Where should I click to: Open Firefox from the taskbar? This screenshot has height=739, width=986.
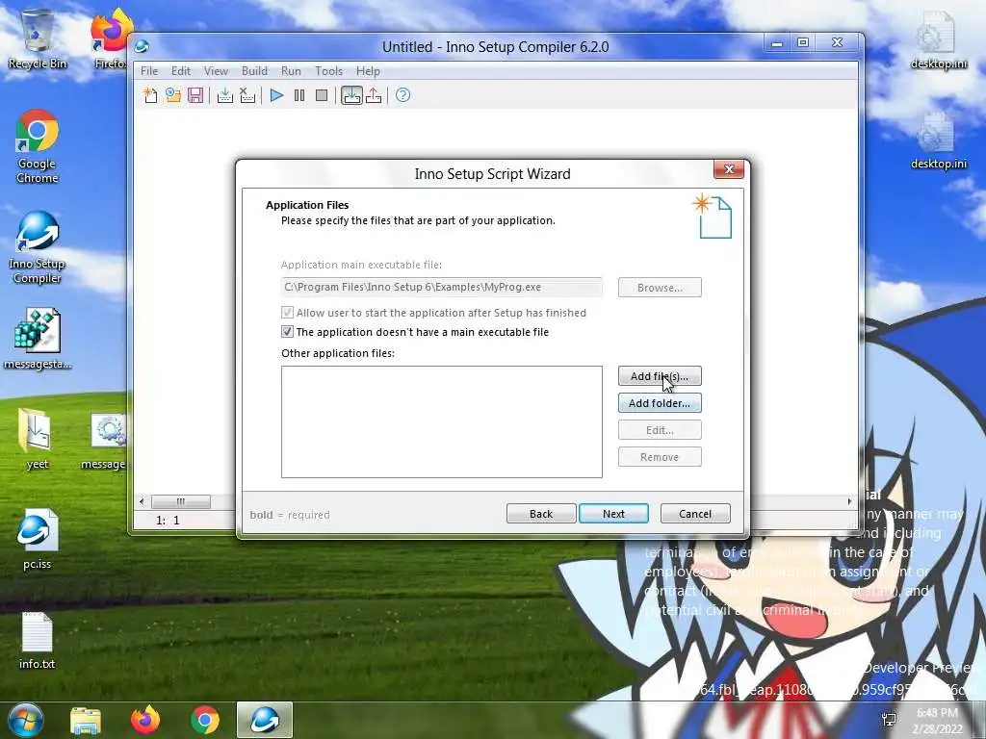tap(145, 720)
